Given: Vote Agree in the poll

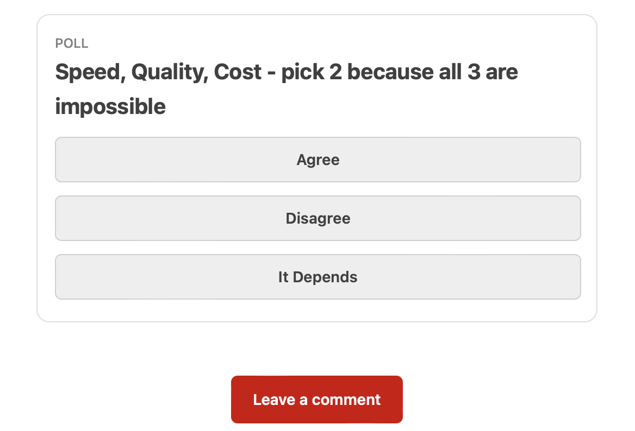Looking at the screenshot, I should pos(317,160).
